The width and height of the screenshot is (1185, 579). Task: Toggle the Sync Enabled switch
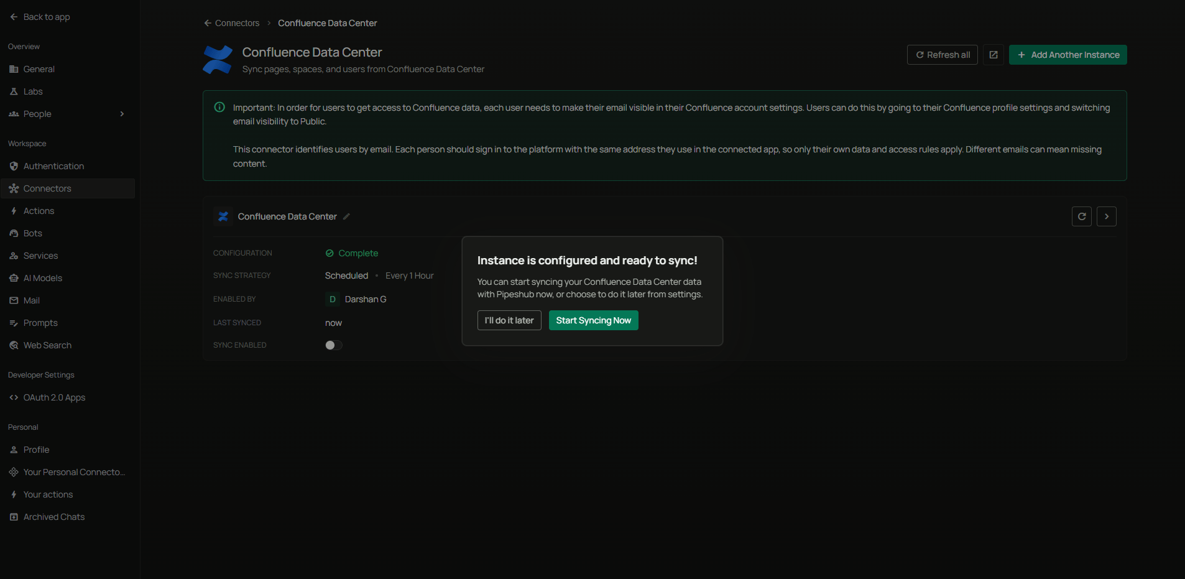point(334,345)
